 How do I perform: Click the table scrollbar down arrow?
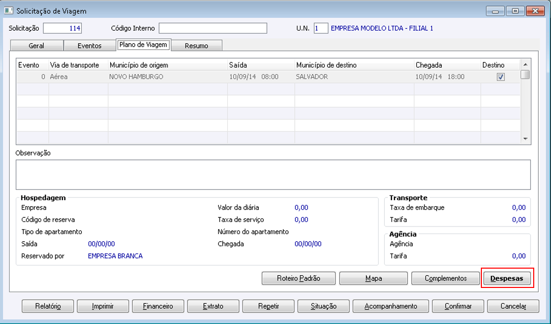point(526,139)
